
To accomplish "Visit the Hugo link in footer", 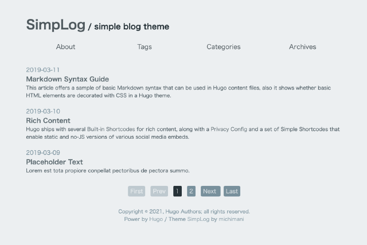I will pyautogui.click(x=156, y=219).
